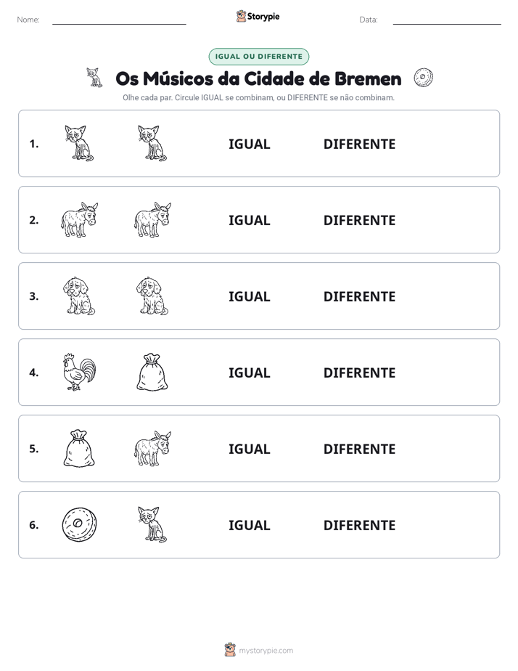This screenshot has height=671, width=518.
Task: Choose DIFERENTE in row 6
Action: pos(359,525)
